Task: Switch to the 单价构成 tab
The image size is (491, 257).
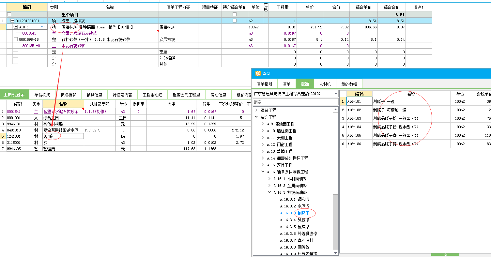Action: (x=42, y=95)
